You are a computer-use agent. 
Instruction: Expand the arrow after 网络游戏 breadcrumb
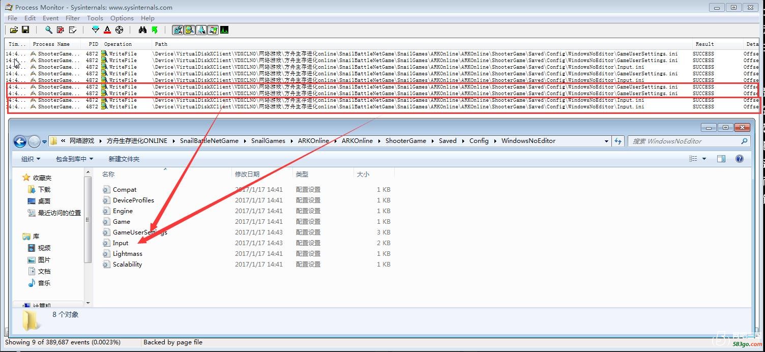click(x=100, y=141)
